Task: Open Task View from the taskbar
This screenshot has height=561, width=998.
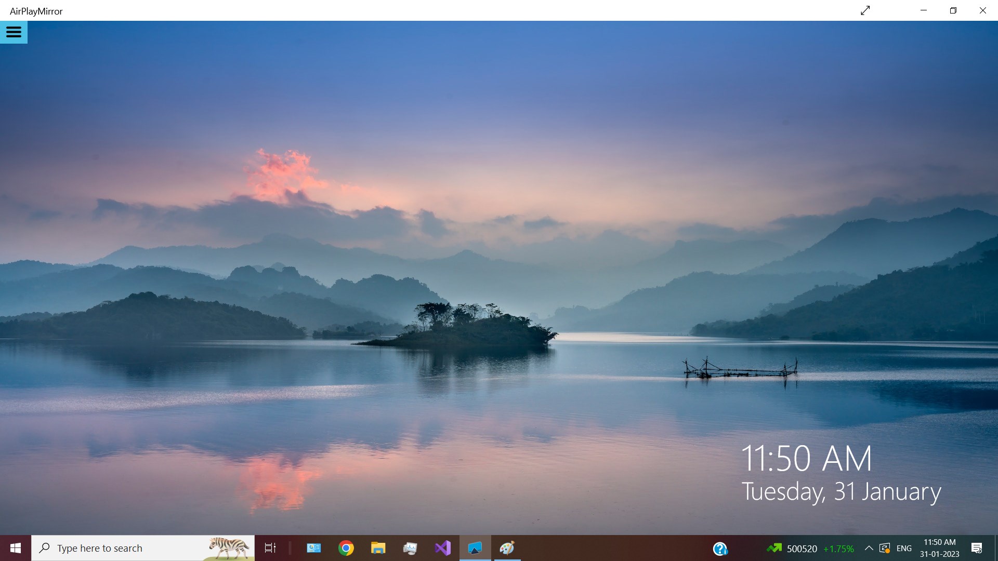Action: (x=270, y=548)
